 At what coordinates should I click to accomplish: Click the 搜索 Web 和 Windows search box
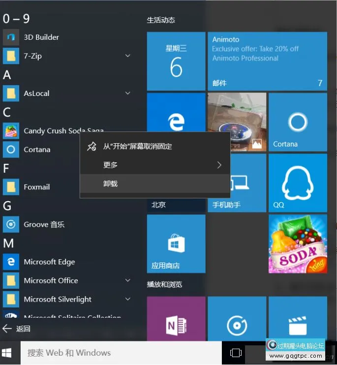[x=121, y=353]
